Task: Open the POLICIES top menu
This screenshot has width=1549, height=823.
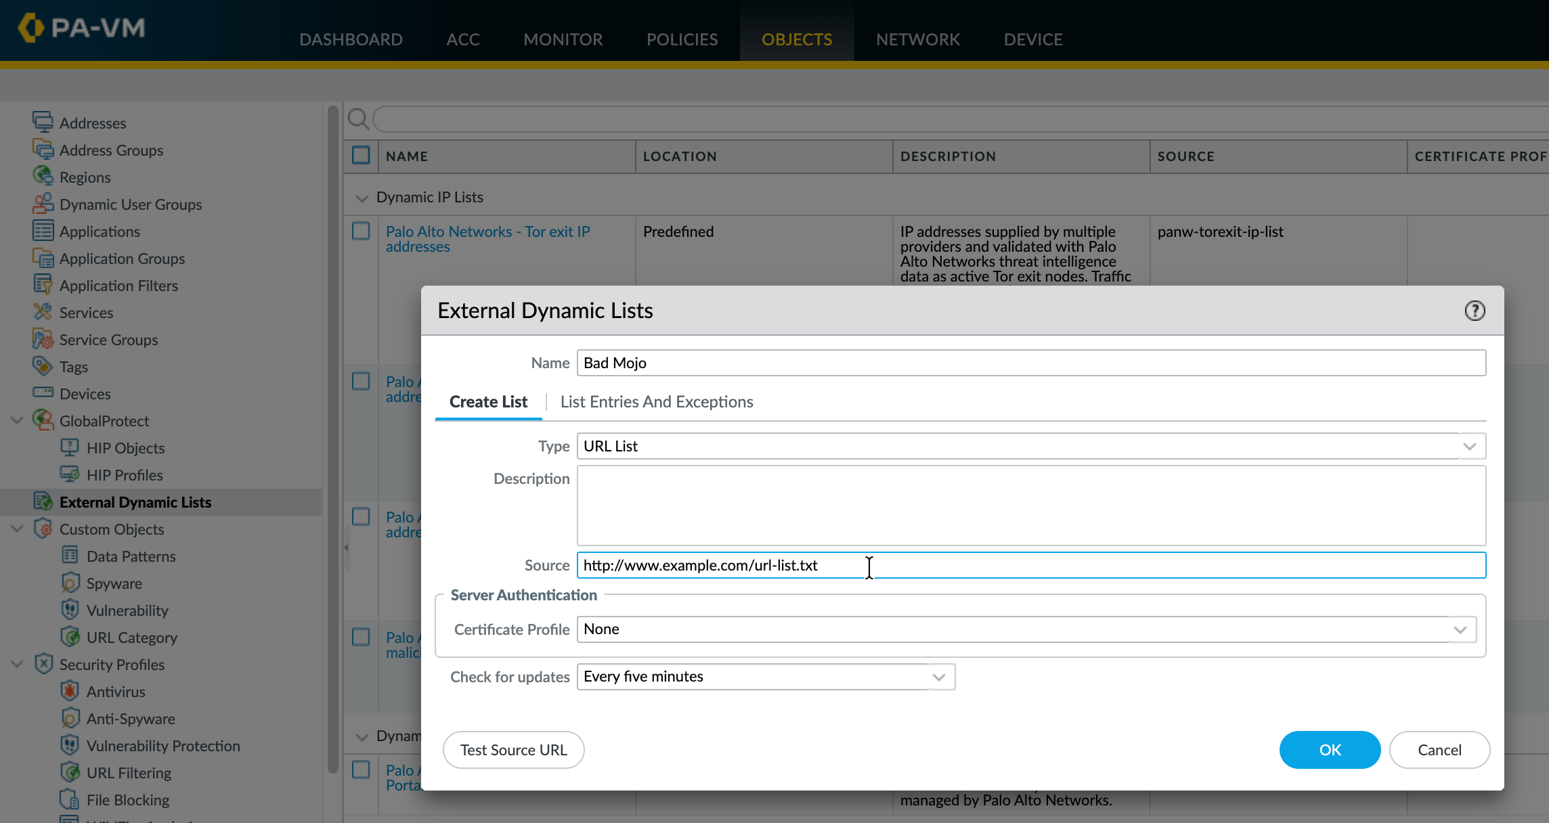Action: [681, 39]
